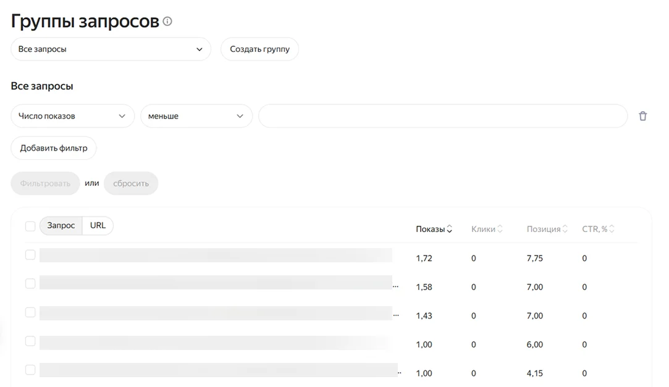This screenshot has width=669, height=387.
Task: Check the row with 1,58 impressions
Action: 30,283
